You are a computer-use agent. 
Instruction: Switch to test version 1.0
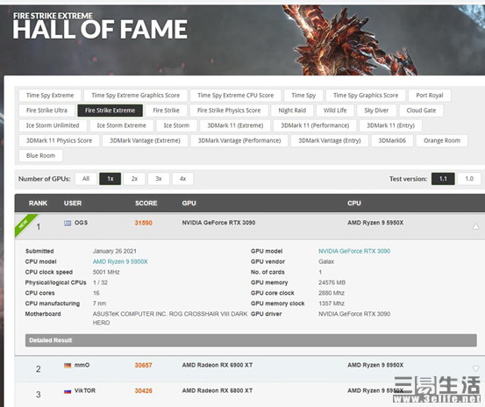pos(469,179)
